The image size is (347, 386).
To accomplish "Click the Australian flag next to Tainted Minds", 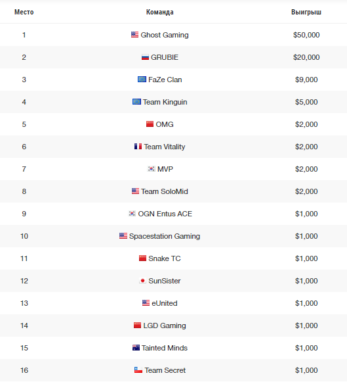I will tap(136, 348).
